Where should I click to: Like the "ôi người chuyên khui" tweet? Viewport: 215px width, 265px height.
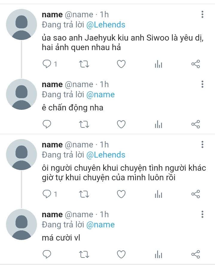coord(121,194)
